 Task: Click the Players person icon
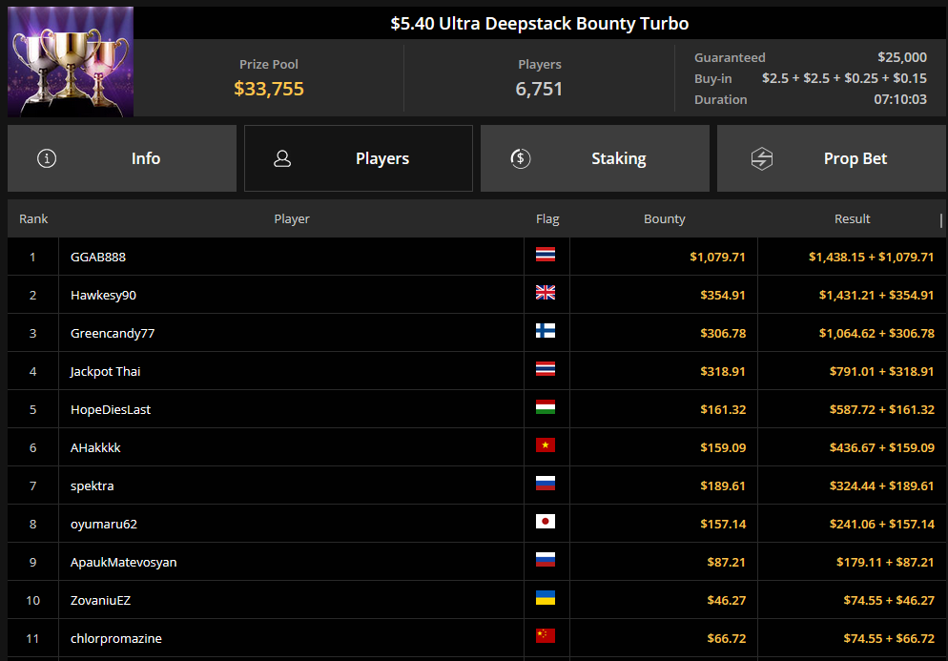[282, 158]
